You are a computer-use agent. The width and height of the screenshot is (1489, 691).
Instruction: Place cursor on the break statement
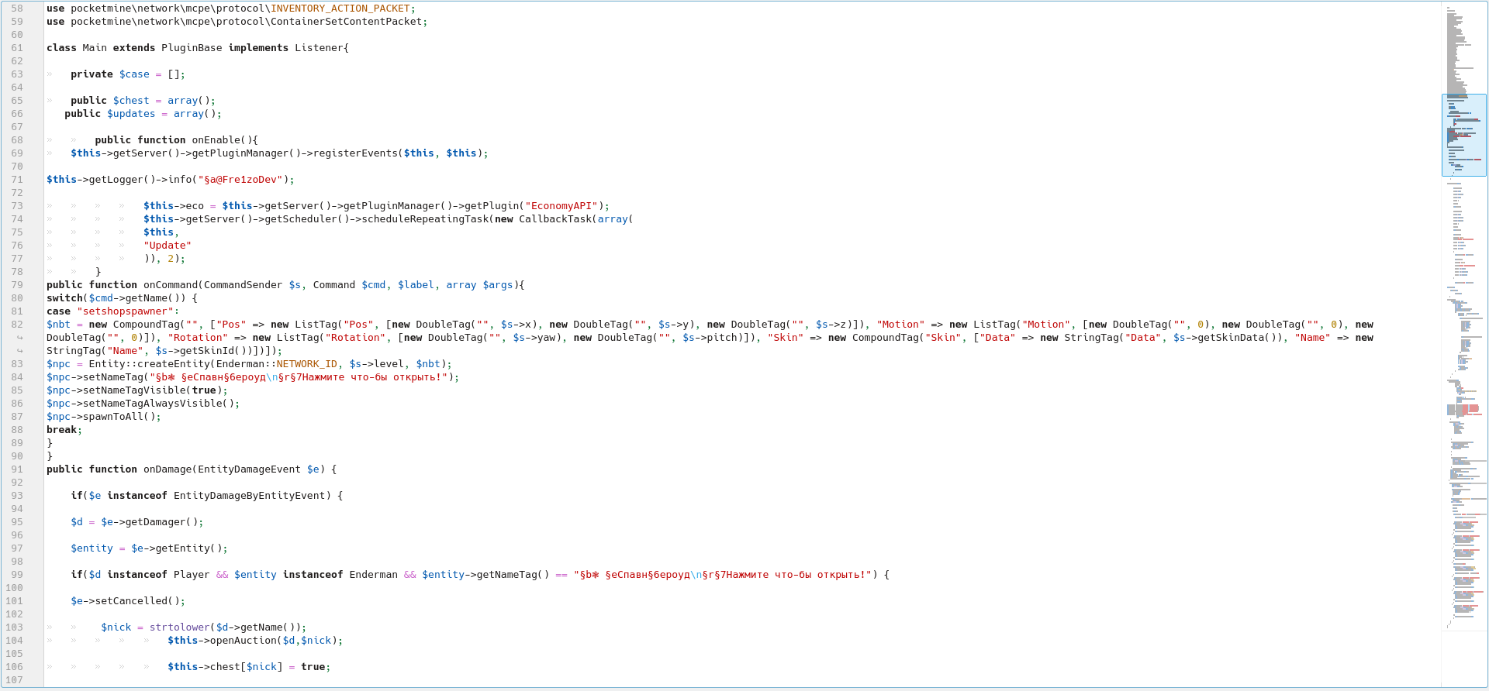(x=61, y=430)
